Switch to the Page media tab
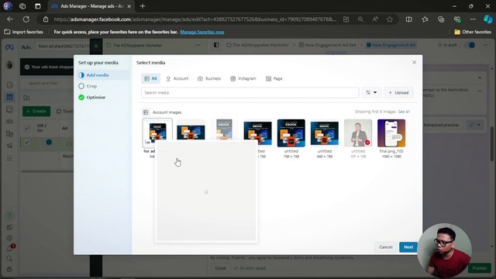 click(x=274, y=78)
